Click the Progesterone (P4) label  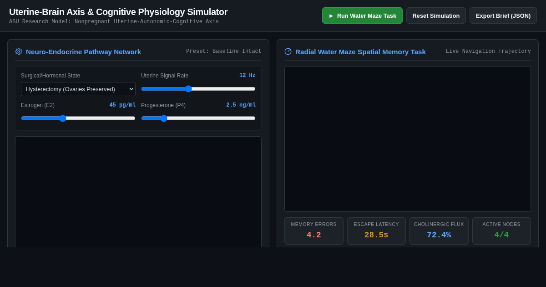coord(163,105)
